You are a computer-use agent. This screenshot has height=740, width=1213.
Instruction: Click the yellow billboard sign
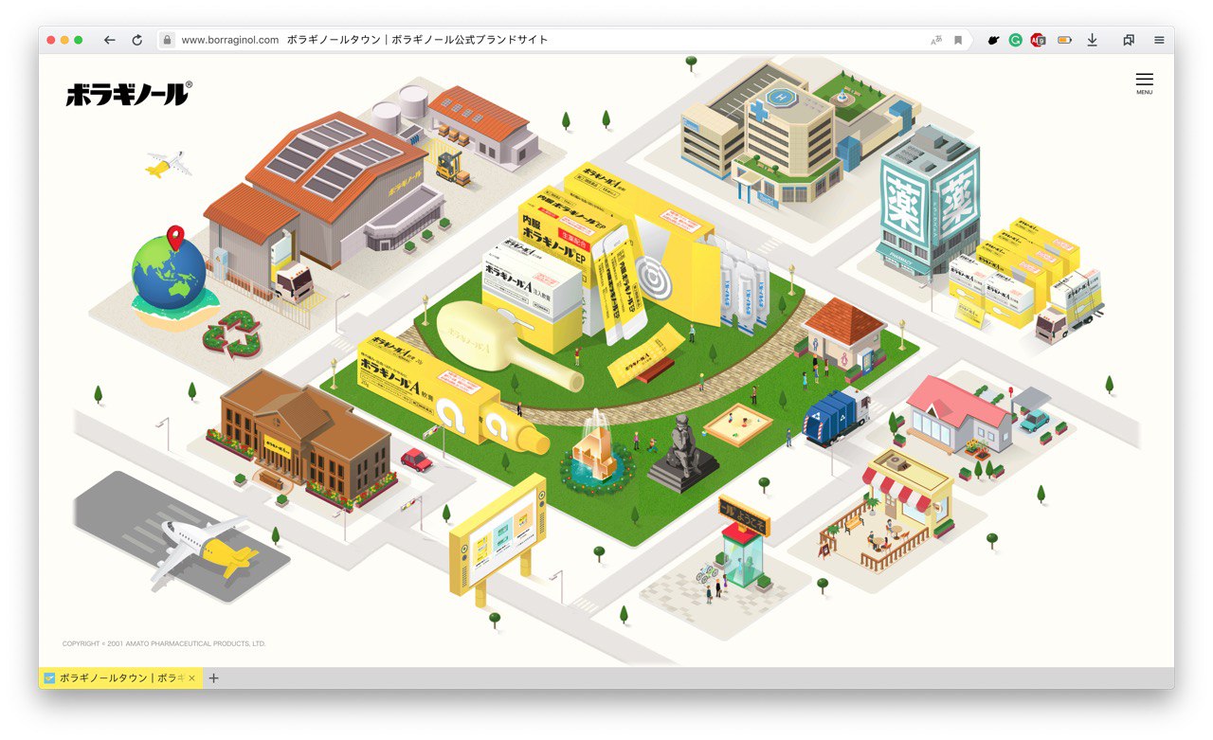coord(497,539)
